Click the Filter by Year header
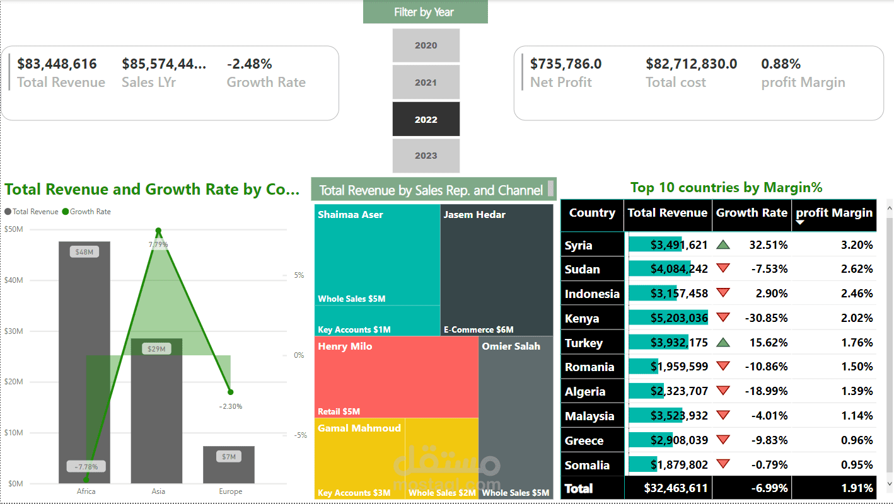This screenshot has height=504, width=894. [425, 12]
